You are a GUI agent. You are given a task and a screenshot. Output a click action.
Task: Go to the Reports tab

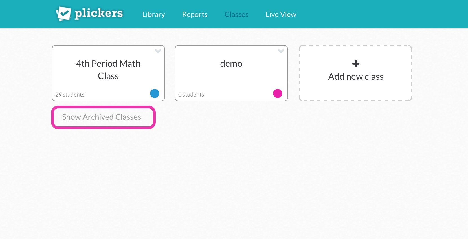tap(195, 14)
